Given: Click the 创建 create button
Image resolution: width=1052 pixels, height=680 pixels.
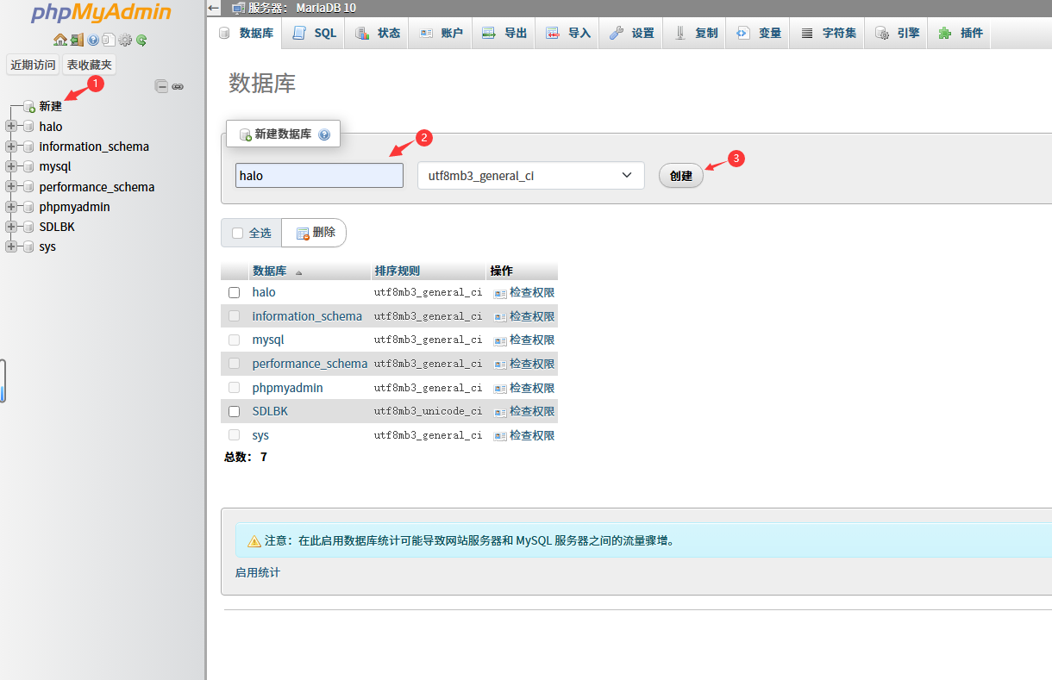Looking at the screenshot, I should click(x=680, y=175).
